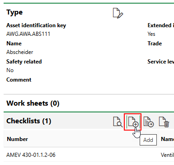Click the Comment field label

click(19, 80)
